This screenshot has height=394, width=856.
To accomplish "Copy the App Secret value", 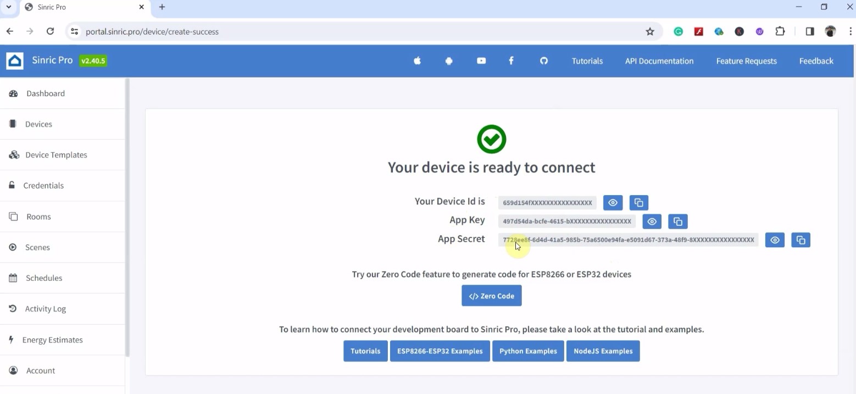I will pos(801,240).
